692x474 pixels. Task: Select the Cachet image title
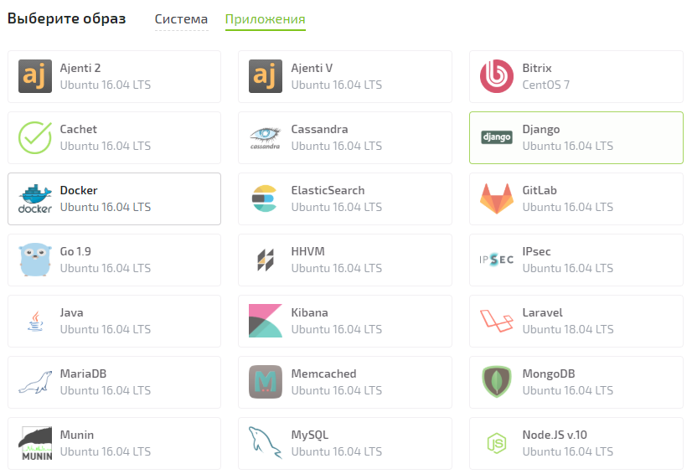click(78, 129)
